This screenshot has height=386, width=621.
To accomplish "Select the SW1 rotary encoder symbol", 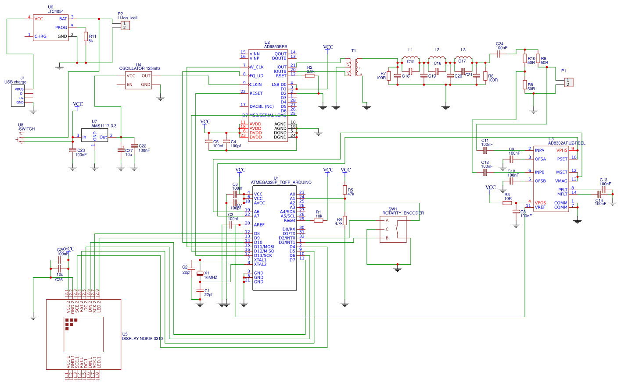I will point(393,229).
